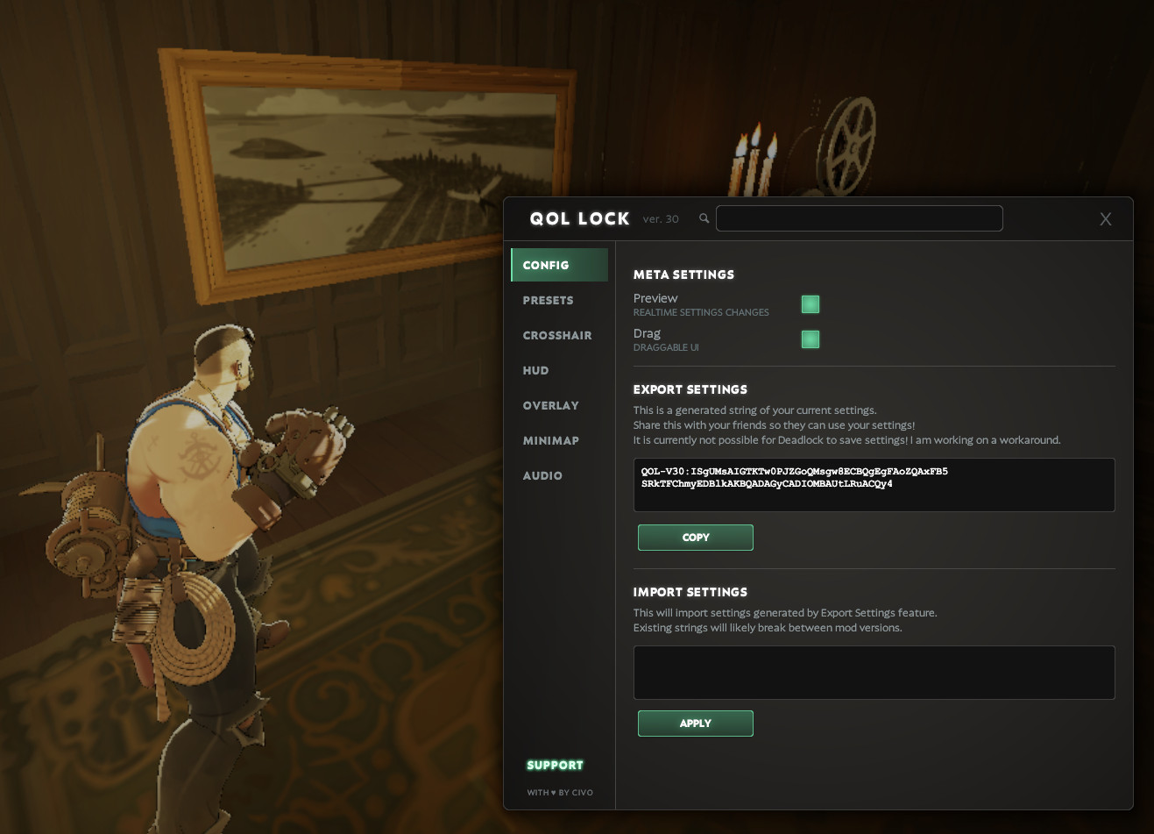Focus the search input field
Image resolution: width=1154 pixels, height=834 pixels.
(860, 218)
